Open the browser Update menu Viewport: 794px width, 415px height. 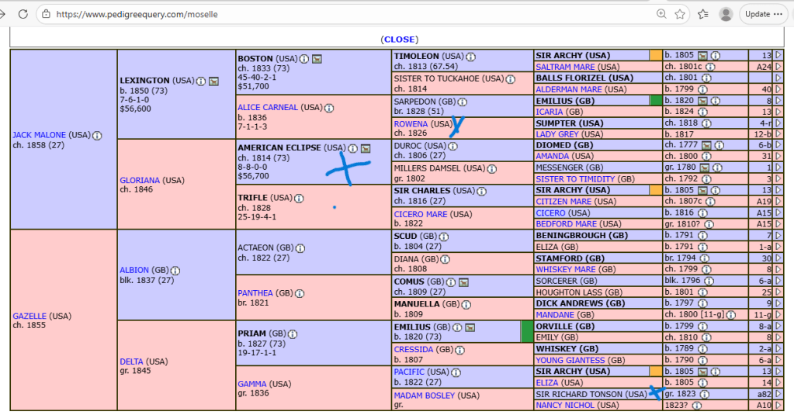[x=763, y=14]
